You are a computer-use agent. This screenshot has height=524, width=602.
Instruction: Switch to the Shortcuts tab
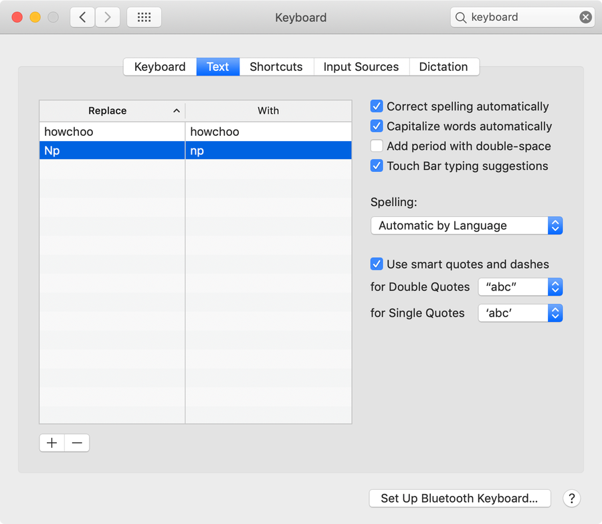click(x=276, y=67)
